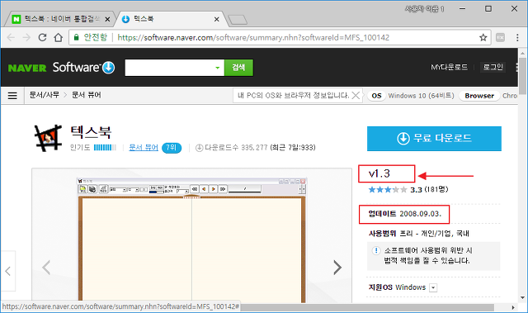528x313 pixels.
Task: Click the scrollbar down arrow
Action: click(x=522, y=297)
